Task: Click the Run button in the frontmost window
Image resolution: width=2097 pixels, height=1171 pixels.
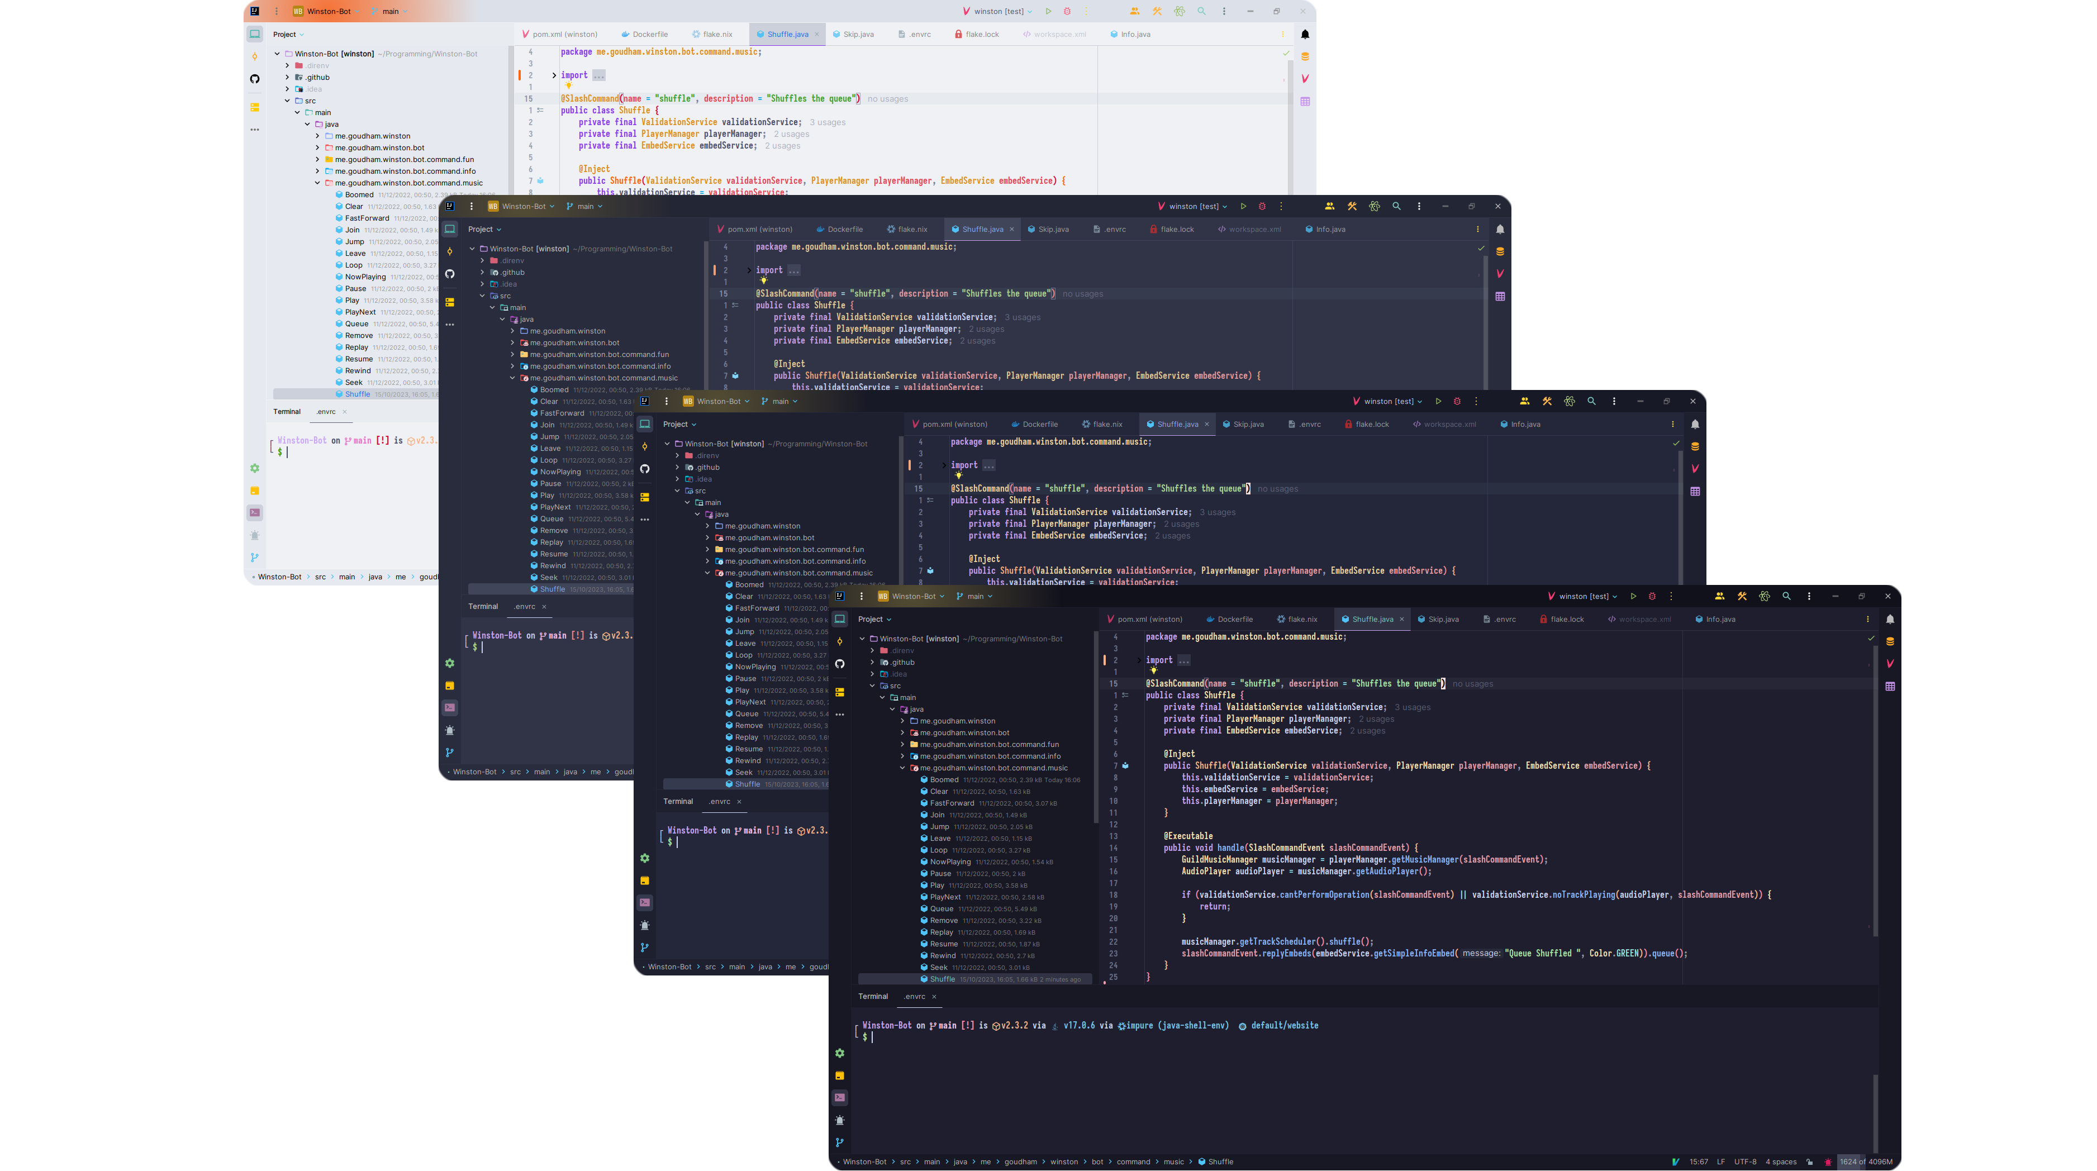Action: [x=1633, y=597]
